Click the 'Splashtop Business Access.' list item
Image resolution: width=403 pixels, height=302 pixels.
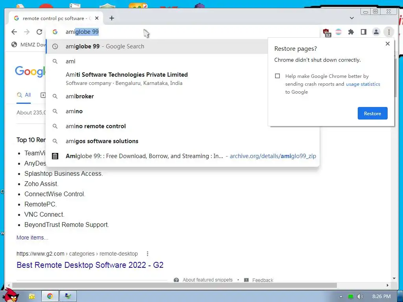click(63, 173)
